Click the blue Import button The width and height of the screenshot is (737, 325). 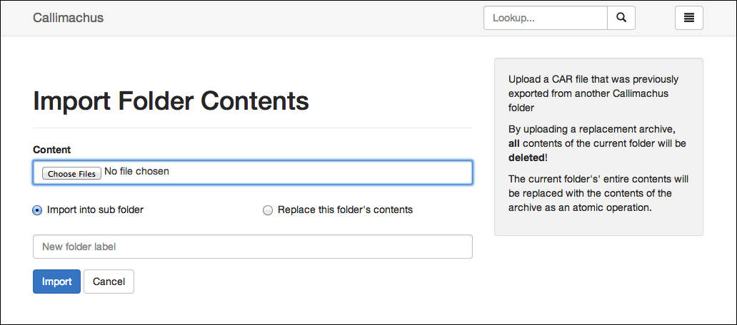pyautogui.click(x=56, y=282)
